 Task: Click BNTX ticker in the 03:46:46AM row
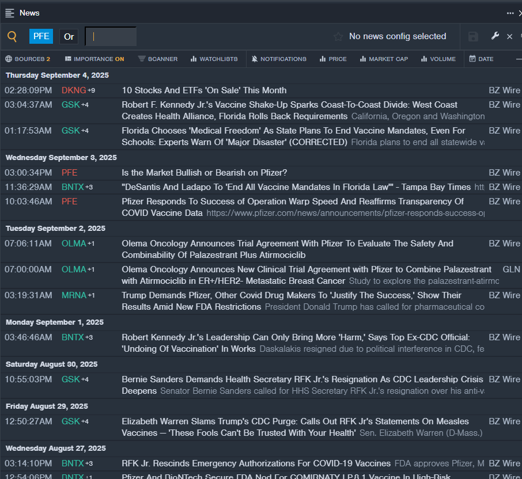(x=73, y=337)
